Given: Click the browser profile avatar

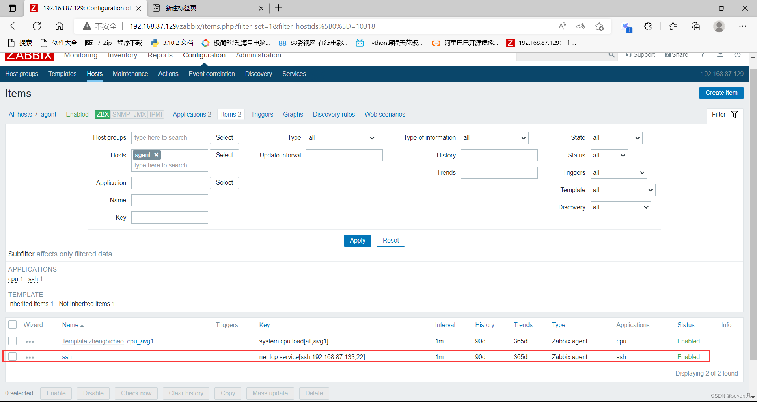Looking at the screenshot, I should point(719,26).
